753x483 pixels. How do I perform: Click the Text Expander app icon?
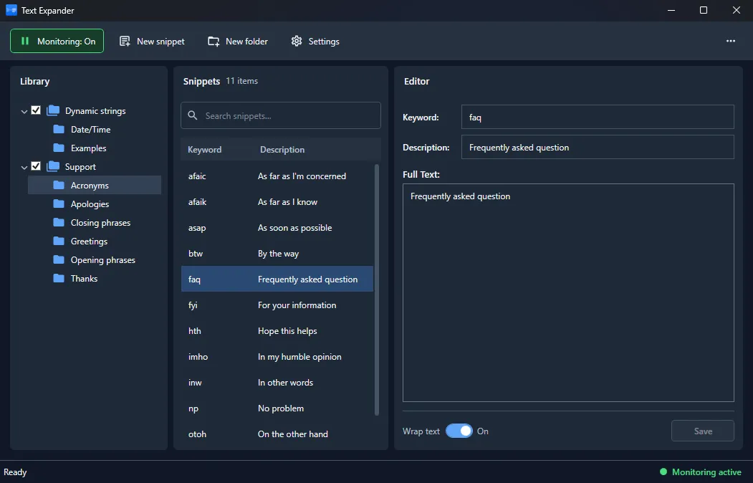[x=11, y=10]
